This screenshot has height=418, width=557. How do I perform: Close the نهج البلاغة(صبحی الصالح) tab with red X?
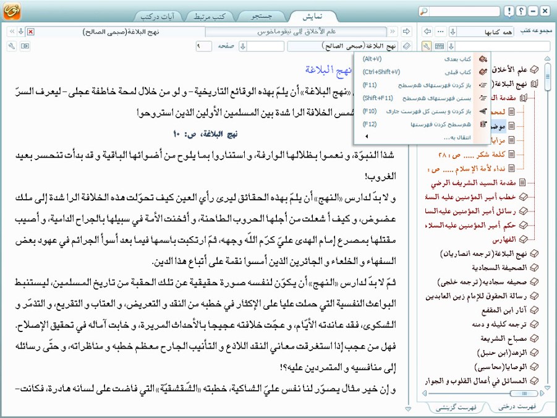click(30, 32)
